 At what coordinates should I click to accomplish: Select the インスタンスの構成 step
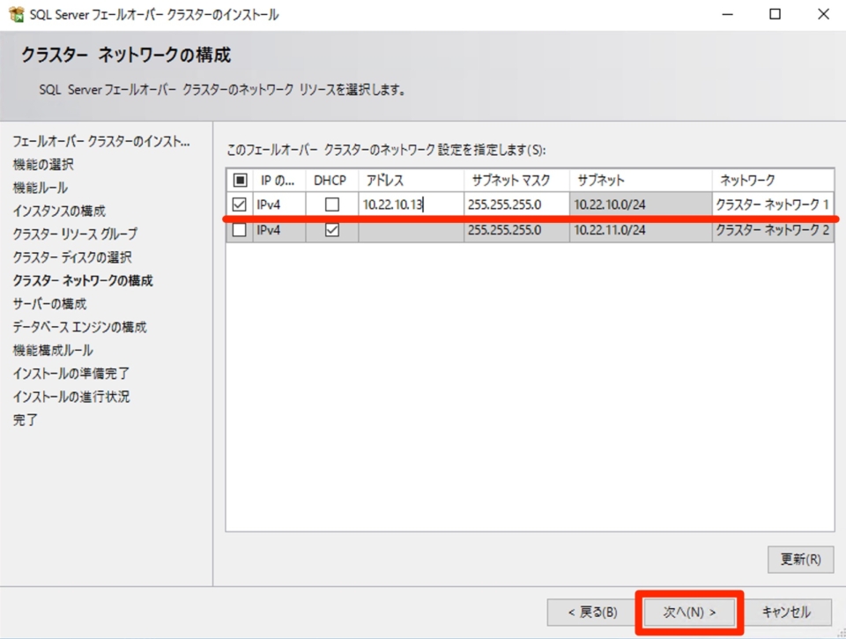(x=59, y=211)
